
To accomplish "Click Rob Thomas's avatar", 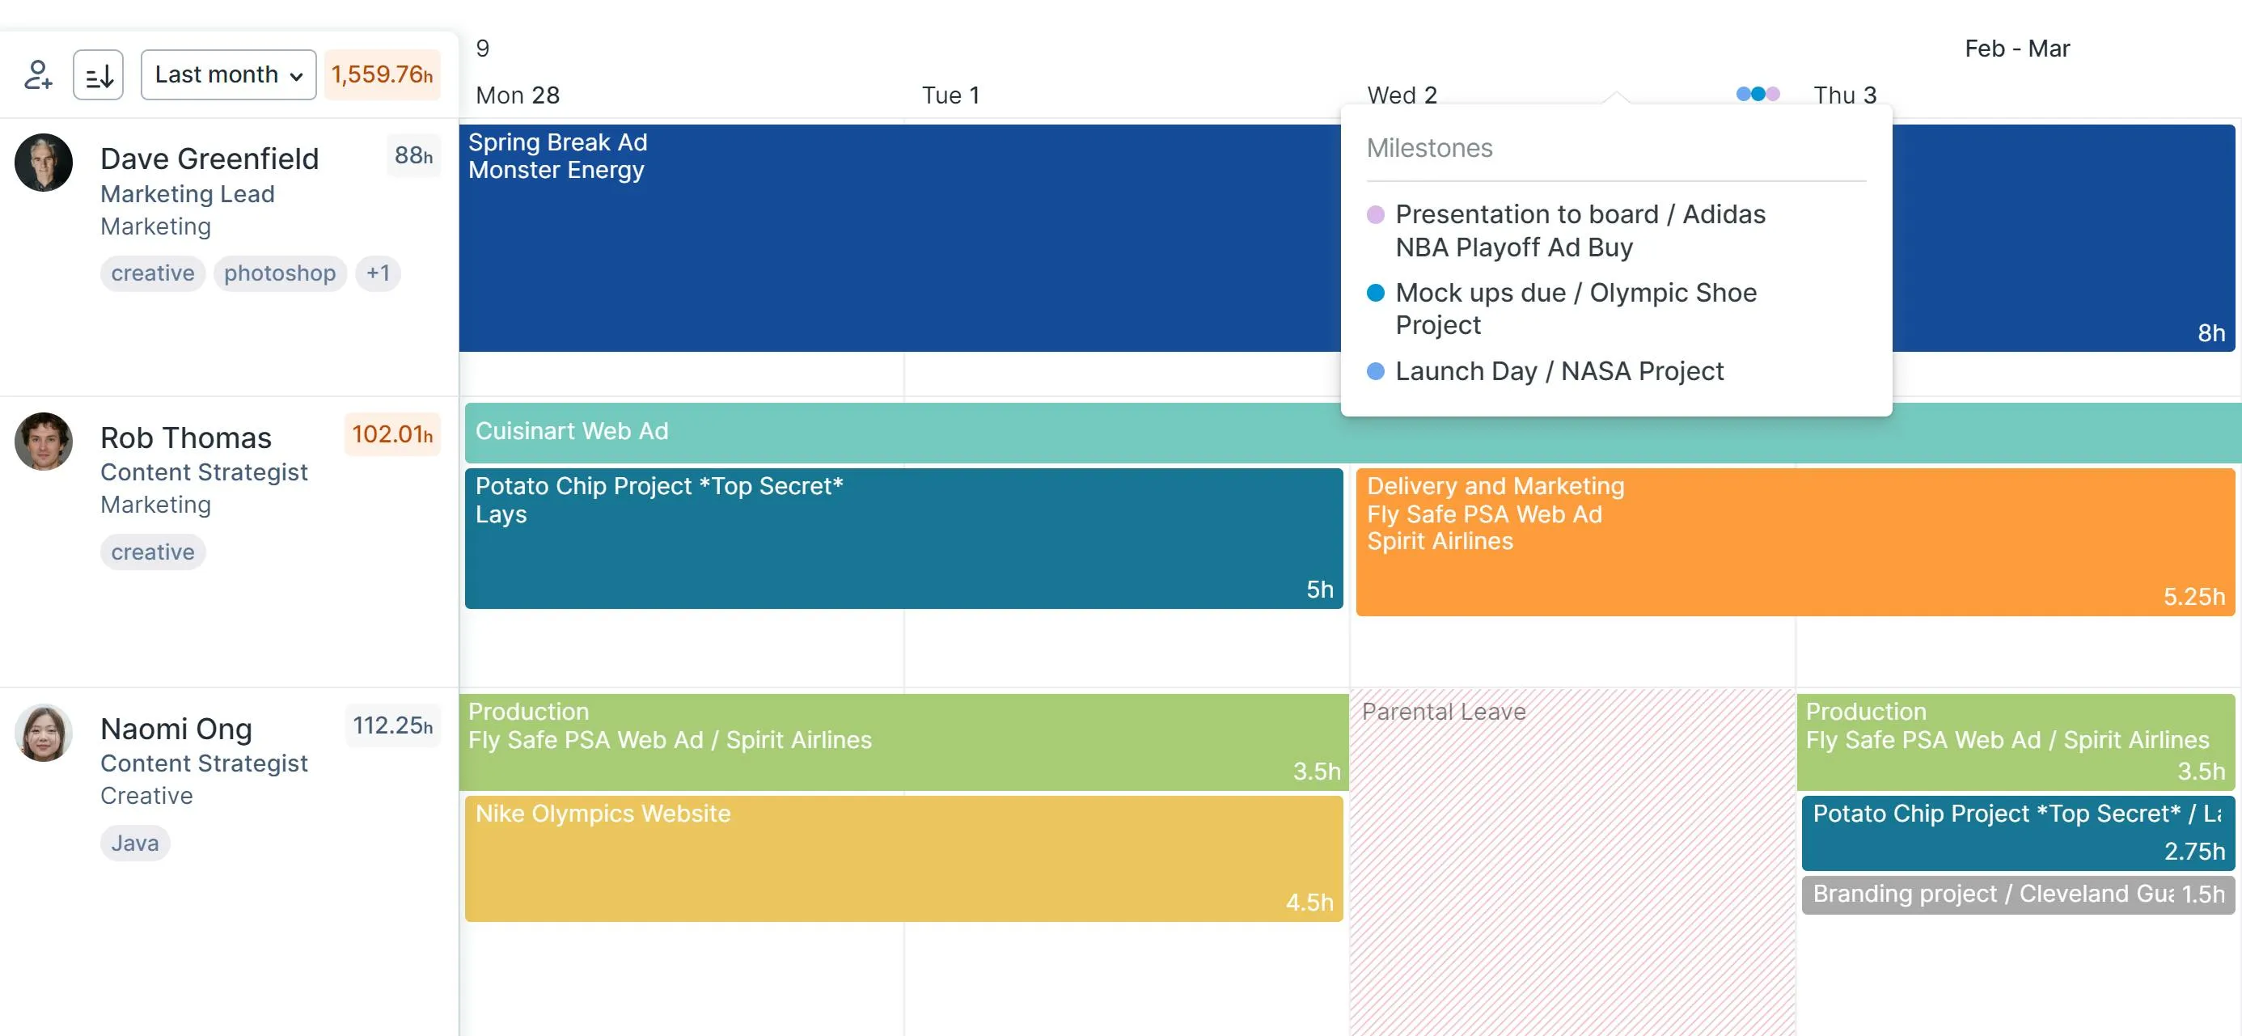I will click(44, 442).
